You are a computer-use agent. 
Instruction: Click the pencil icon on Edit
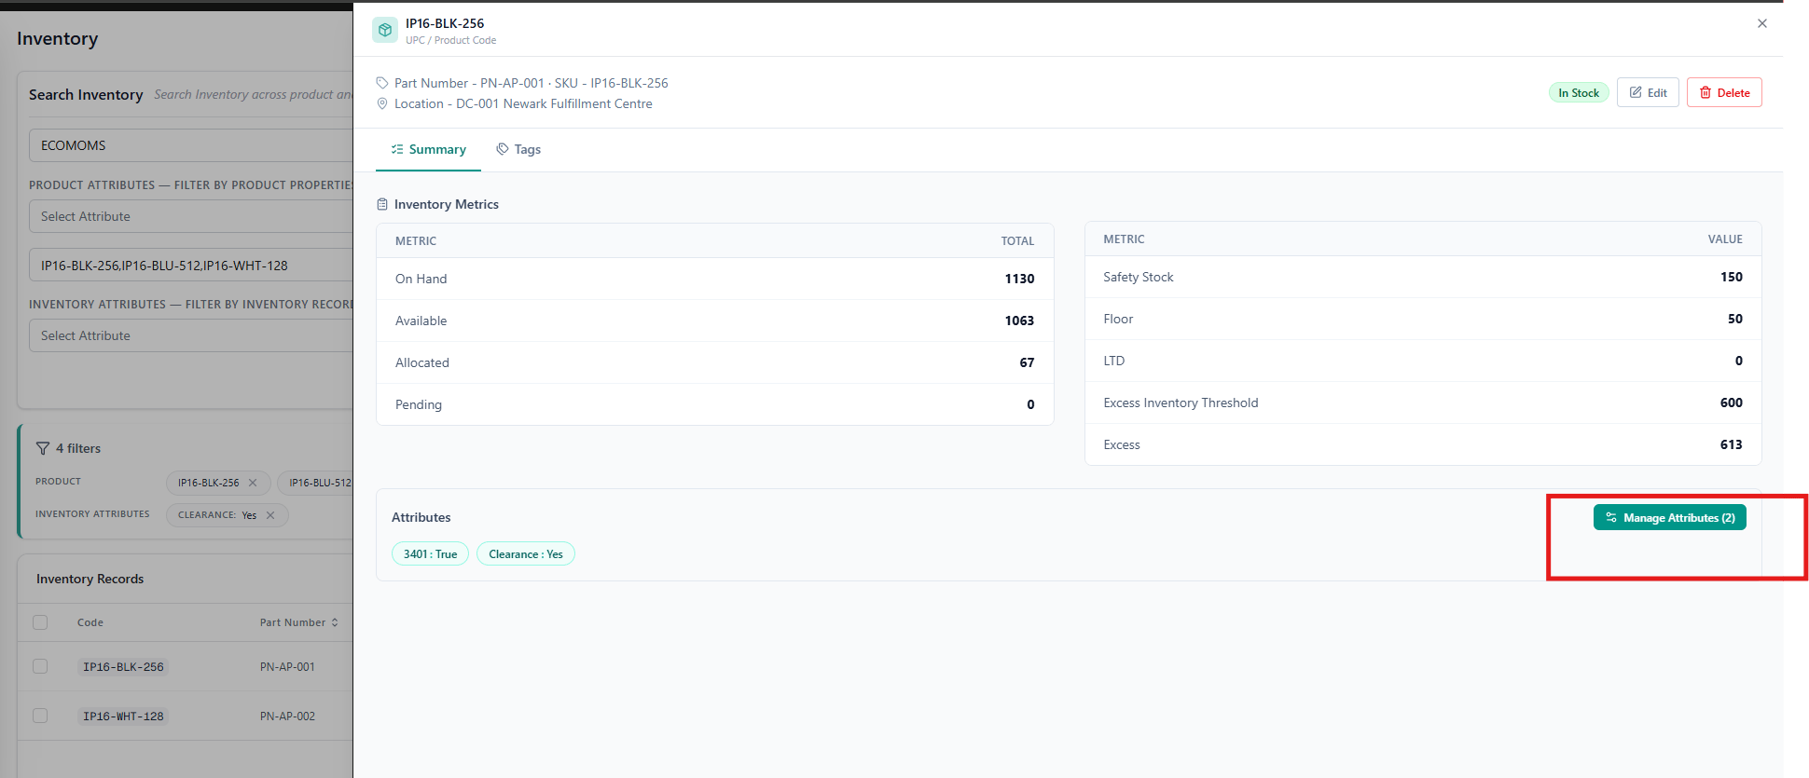(1636, 92)
